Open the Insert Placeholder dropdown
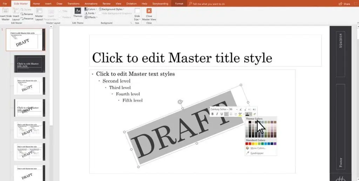 click(50, 14)
